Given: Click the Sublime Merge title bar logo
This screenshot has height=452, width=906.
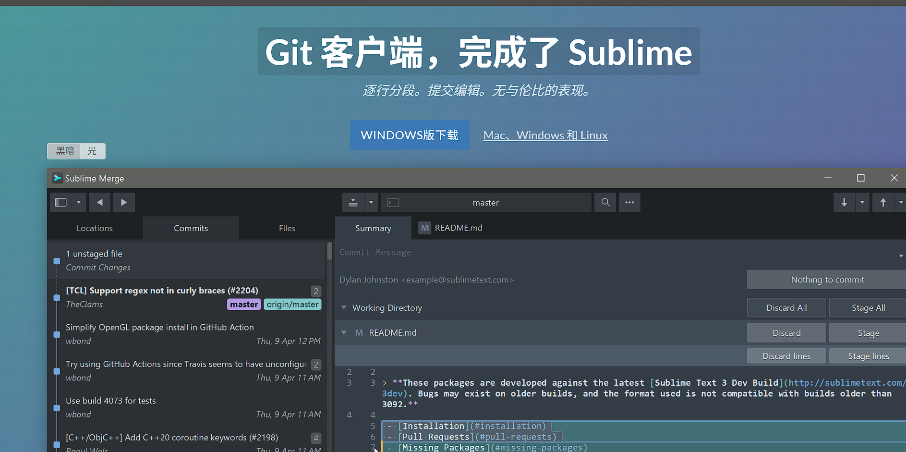Looking at the screenshot, I should click(x=57, y=178).
